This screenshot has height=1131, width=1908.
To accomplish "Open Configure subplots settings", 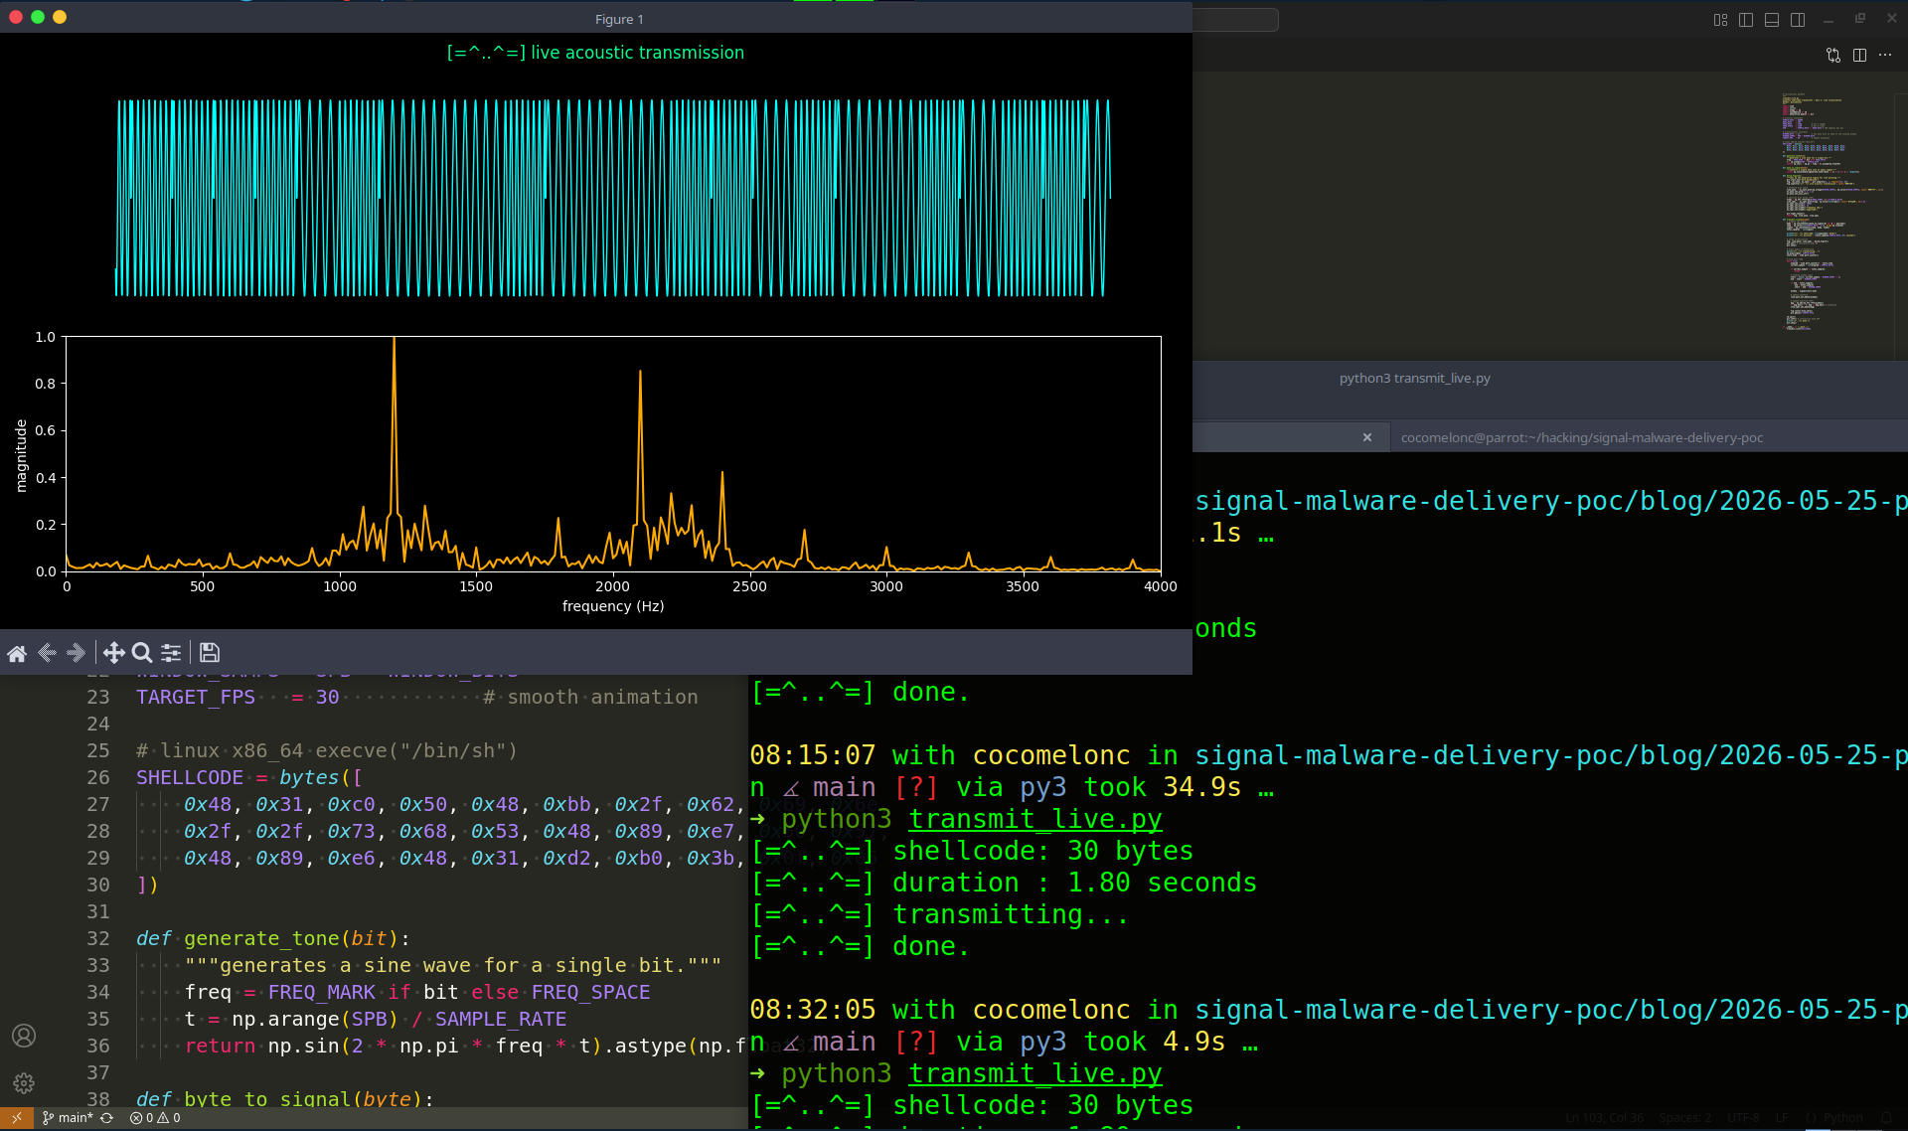I will tap(171, 653).
